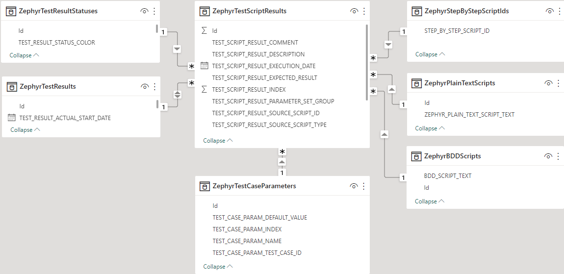Select the TEST_SCRIPT_RESULT_COMMENT field
The height and width of the screenshot is (274, 564).
coord(255,43)
